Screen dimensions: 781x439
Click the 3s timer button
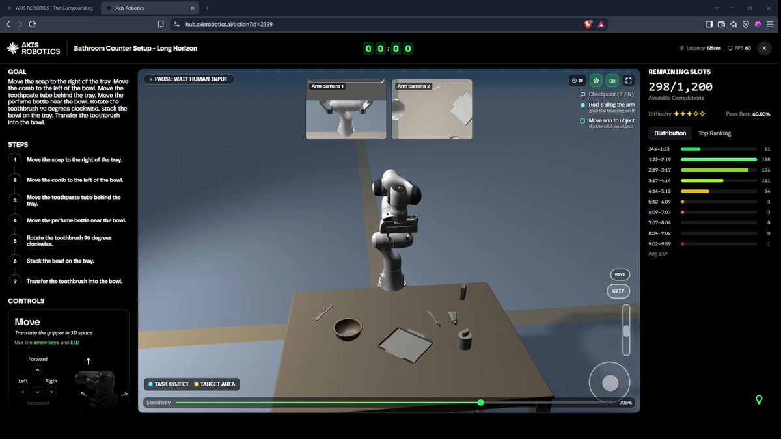click(x=577, y=81)
